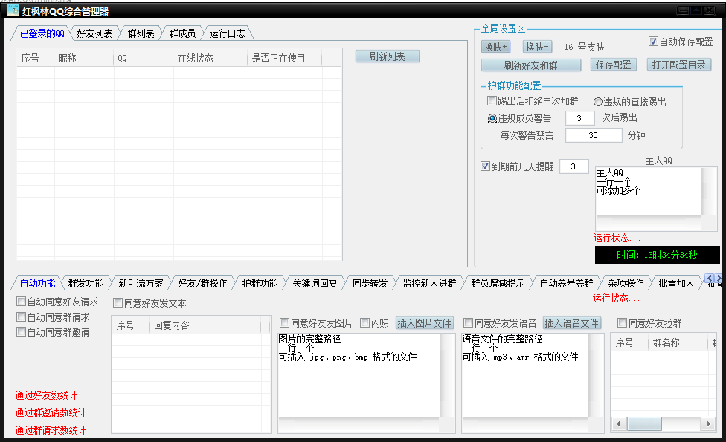Toggle the 到期前几天提醒 checkbox
Image resolution: width=726 pixels, height=442 pixels.
point(485,166)
